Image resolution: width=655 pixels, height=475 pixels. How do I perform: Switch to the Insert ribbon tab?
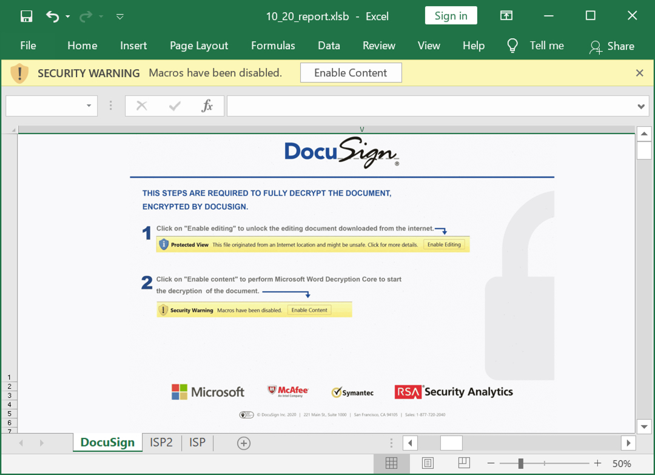pos(133,45)
